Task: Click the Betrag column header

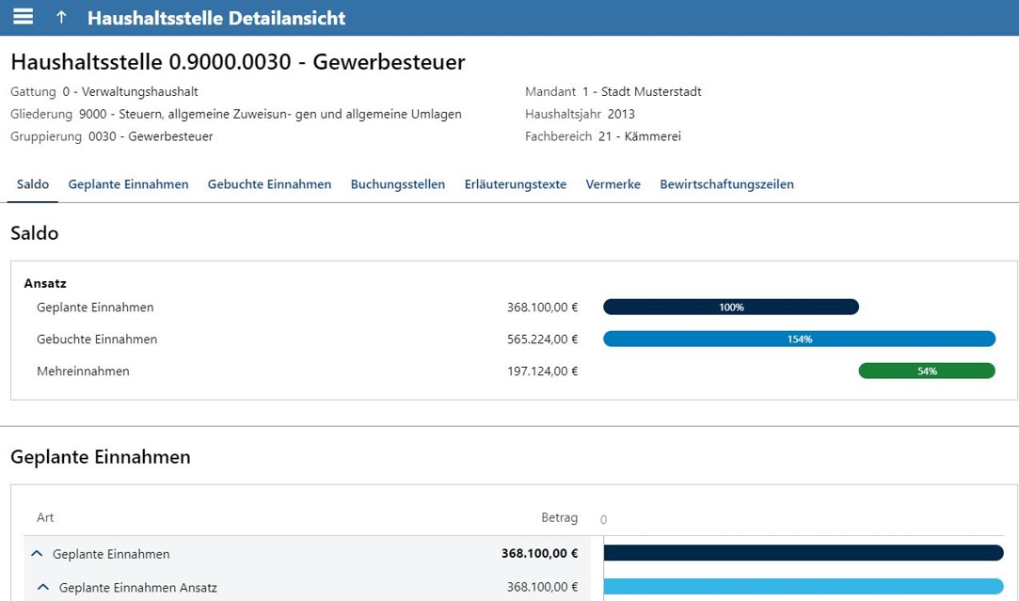Action: tap(559, 518)
